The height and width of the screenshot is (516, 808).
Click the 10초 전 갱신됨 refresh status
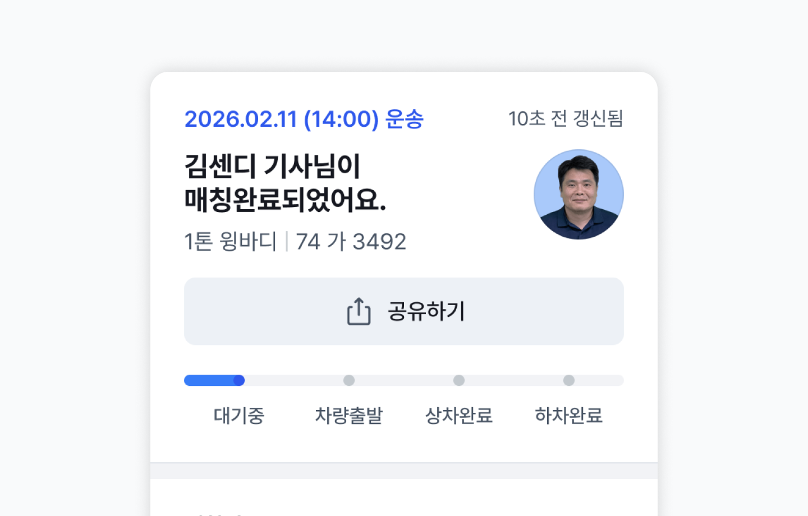[565, 119]
